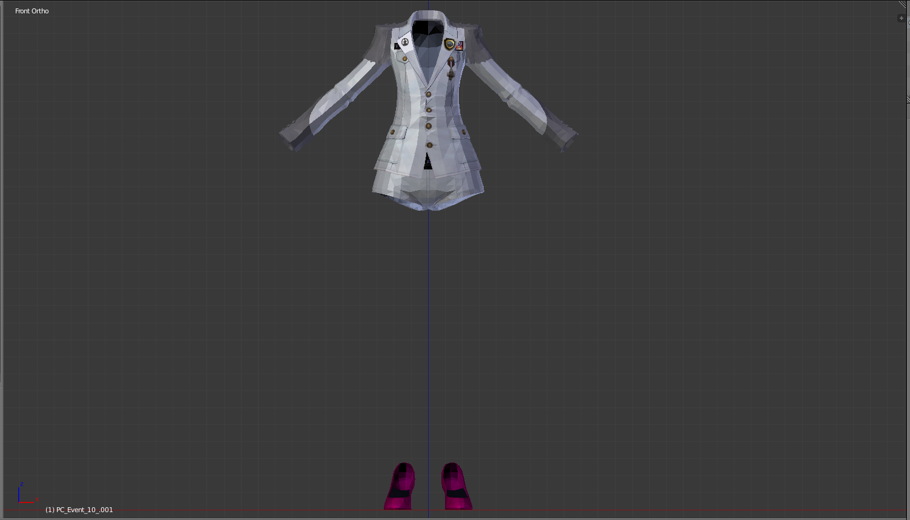Click the round gold badge on the right collar

pyautogui.click(x=449, y=44)
